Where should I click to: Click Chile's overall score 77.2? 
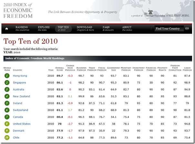(x=60, y=138)
